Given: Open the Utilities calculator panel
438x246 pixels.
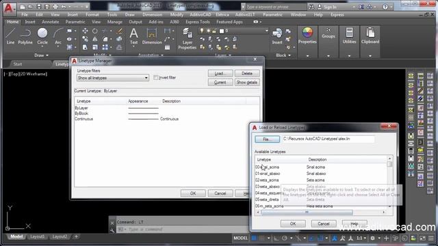Looking at the screenshot, I should [349, 36].
